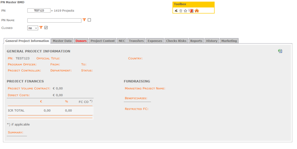Screen dimensions: 297x149
Task: Go to the Marketing tab
Action: point(229,41)
